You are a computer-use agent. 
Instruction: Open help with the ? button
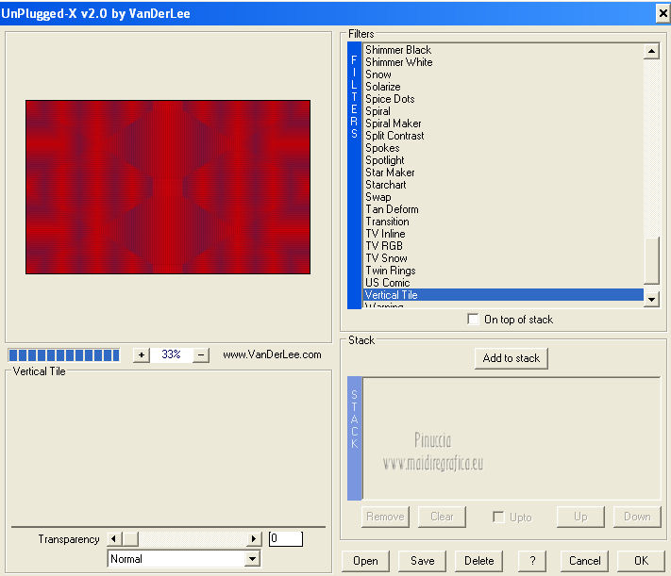tap(532, 561)
